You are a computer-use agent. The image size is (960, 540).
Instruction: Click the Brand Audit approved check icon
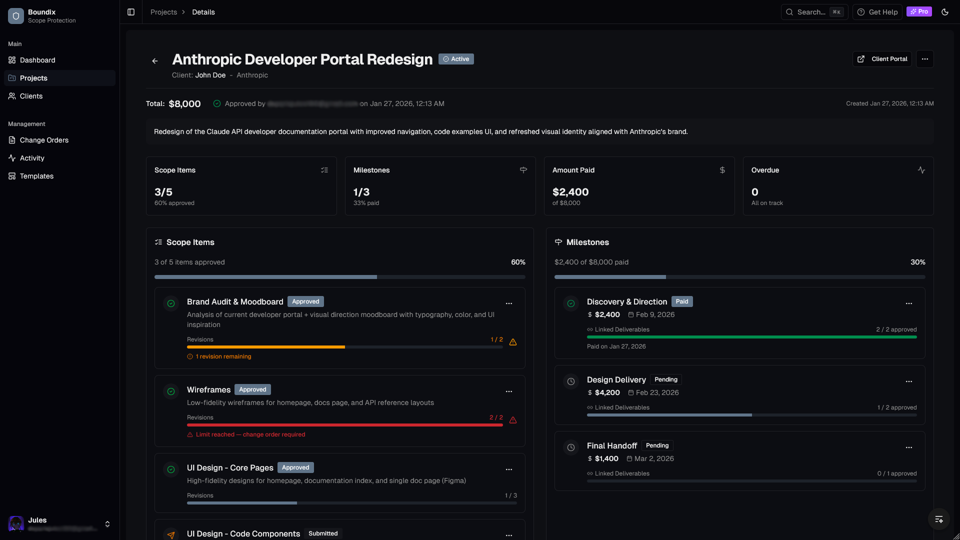tap(171, 303)
